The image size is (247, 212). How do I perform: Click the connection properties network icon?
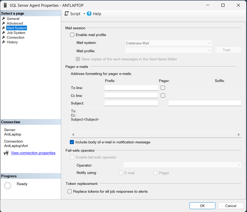[6, 153]
